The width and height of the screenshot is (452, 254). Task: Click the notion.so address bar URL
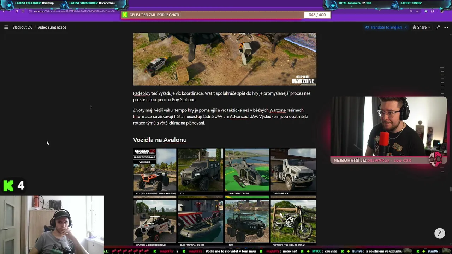tap(74, 11)
